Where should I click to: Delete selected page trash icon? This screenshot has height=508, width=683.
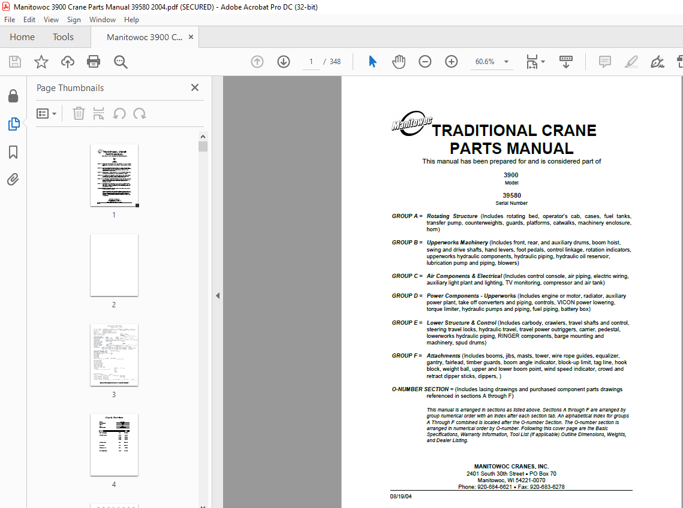pos(79,114)
